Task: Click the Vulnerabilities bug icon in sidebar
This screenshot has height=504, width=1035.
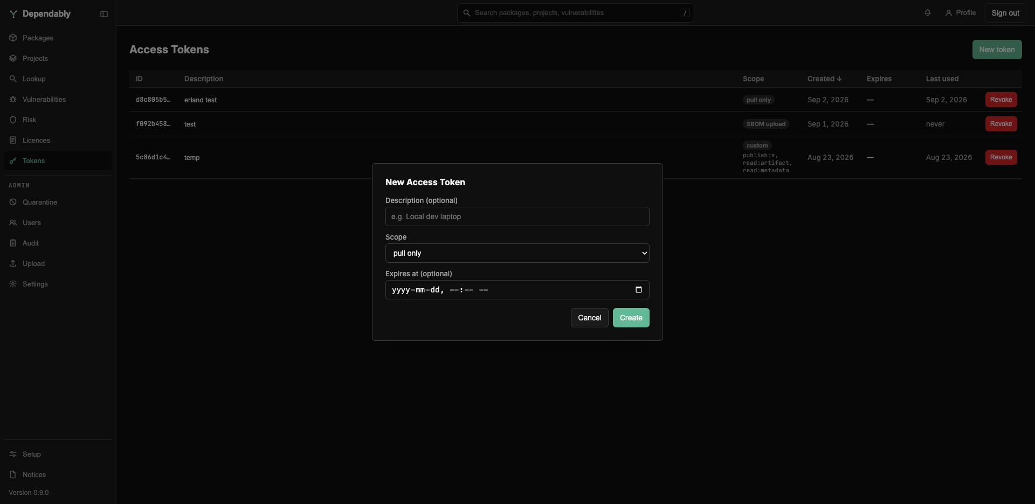Action: point(13,100)
